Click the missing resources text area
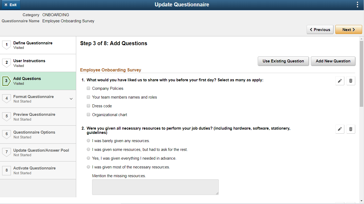Screen dimensions: 364x204 (x=155, y=187)
